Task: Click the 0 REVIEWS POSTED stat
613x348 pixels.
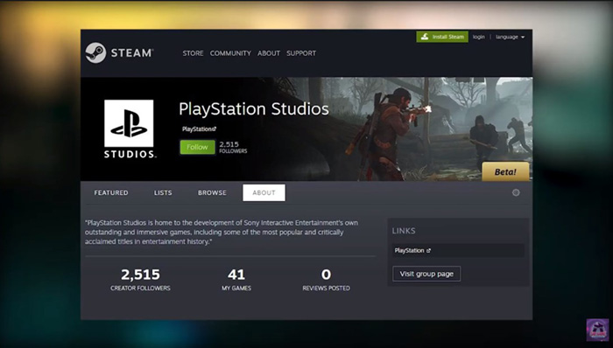Action: (326, 280)
